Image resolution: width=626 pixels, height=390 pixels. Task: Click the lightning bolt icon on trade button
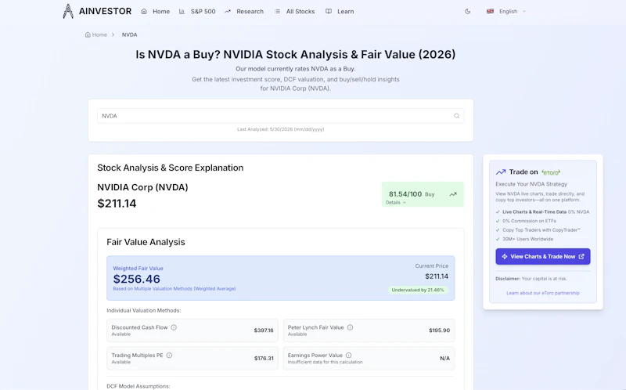click(x=505, y=257)
